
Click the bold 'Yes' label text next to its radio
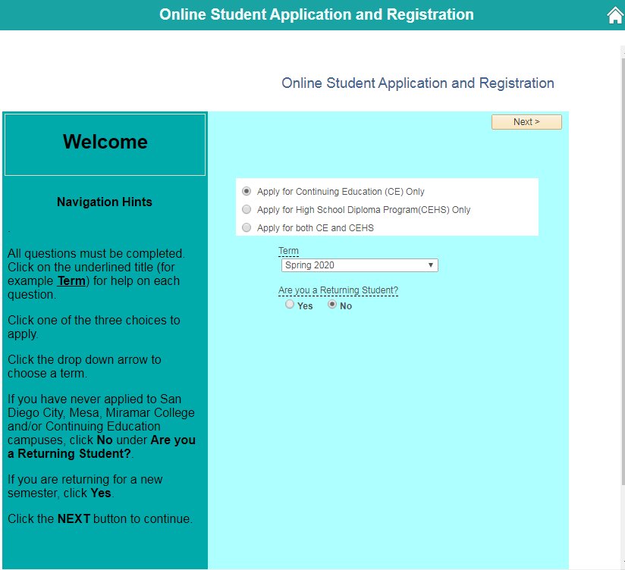point(305,306)
